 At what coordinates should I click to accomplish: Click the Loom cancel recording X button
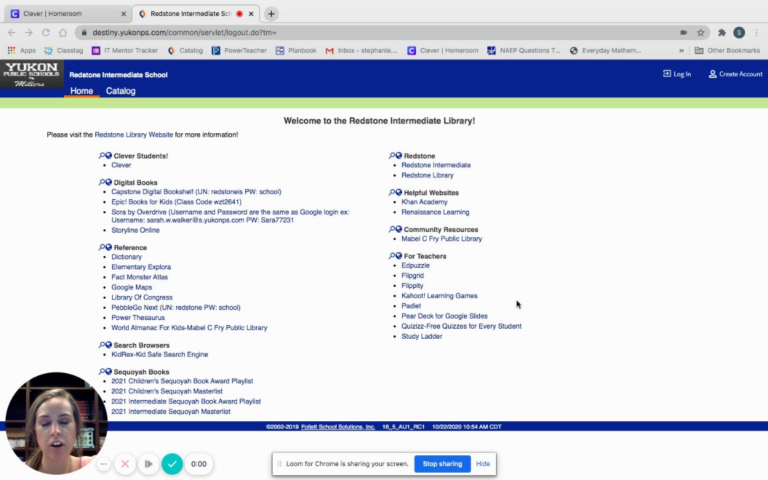point(125,464)
